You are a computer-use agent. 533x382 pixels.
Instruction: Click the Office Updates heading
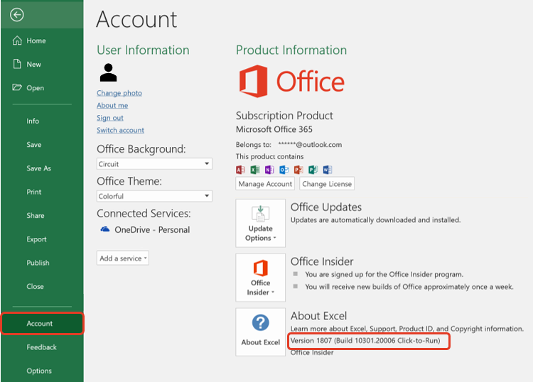[x=326, y=207]
